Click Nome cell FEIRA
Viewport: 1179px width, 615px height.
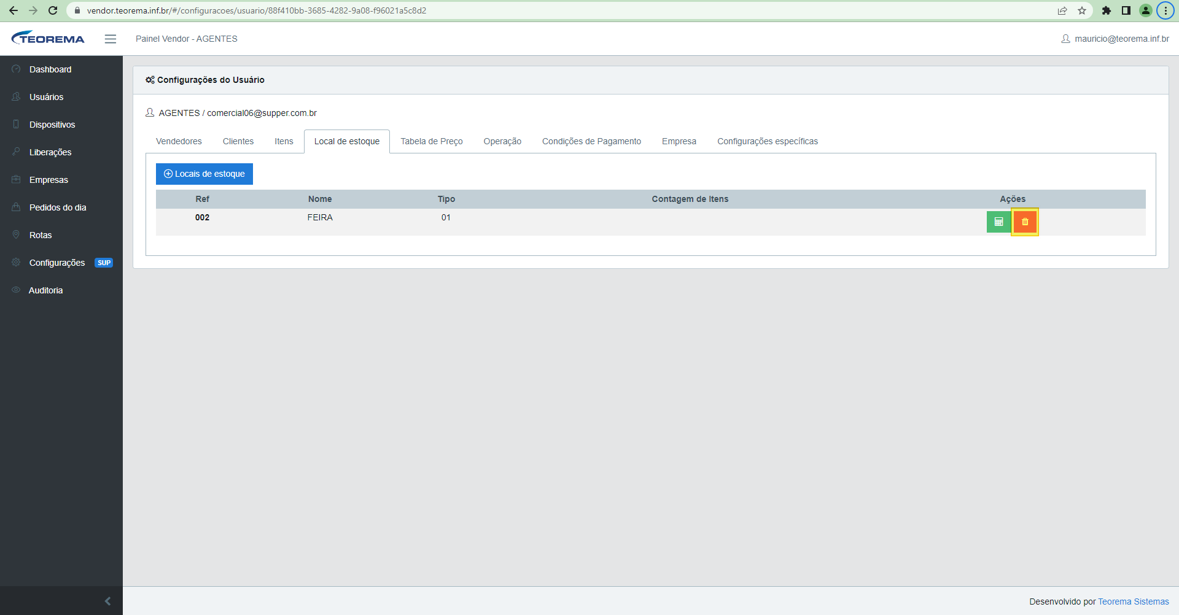[320, 217]
